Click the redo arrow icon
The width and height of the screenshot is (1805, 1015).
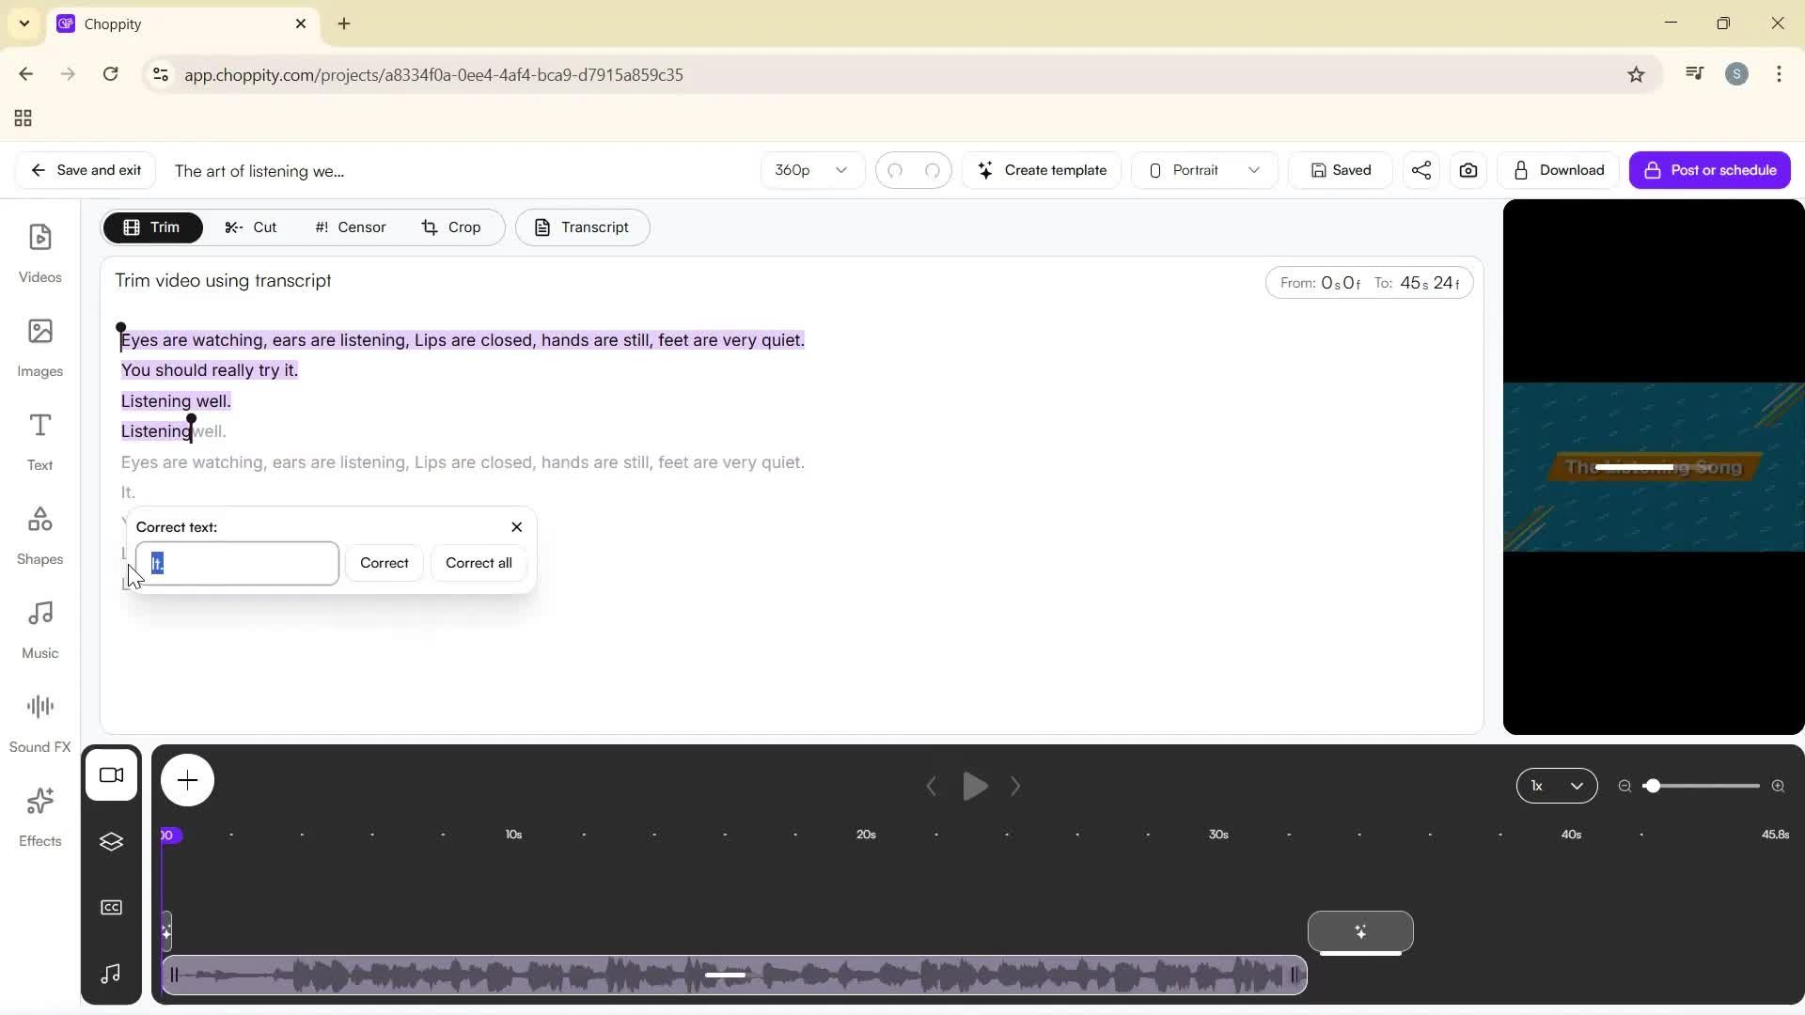pyautogui.click(x=932, y=172)
